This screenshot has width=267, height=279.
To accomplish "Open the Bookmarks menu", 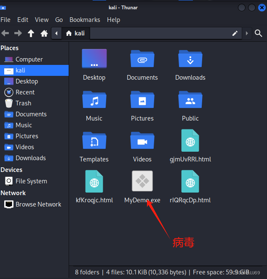I will tap(85, 19).
